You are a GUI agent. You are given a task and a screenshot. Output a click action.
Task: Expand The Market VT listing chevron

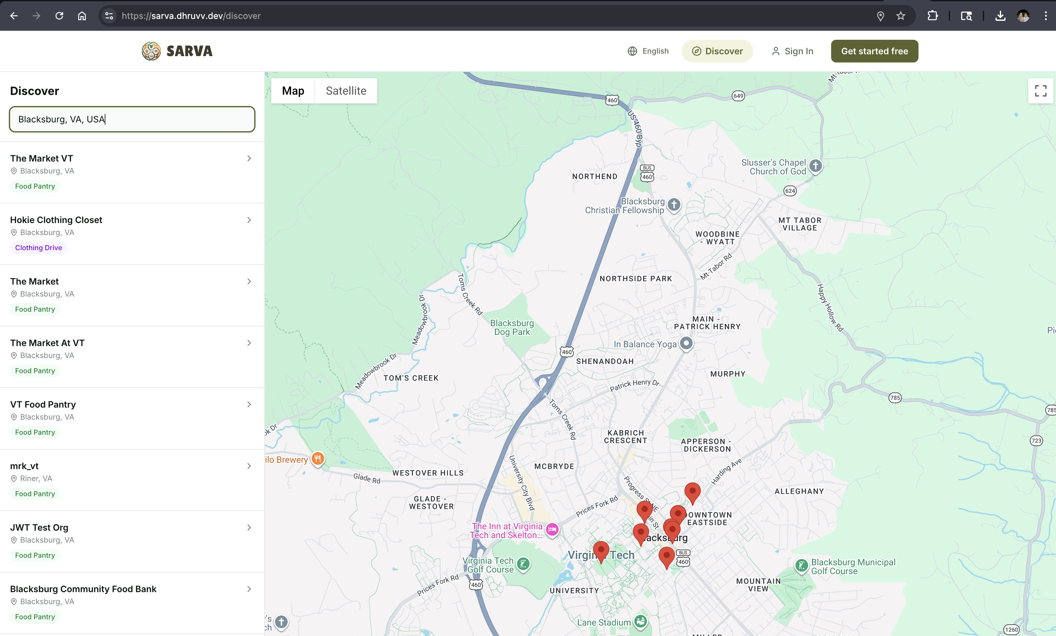pos(249,159)
